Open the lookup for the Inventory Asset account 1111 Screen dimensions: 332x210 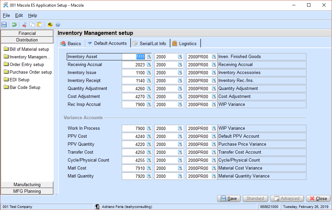[149, 57]
